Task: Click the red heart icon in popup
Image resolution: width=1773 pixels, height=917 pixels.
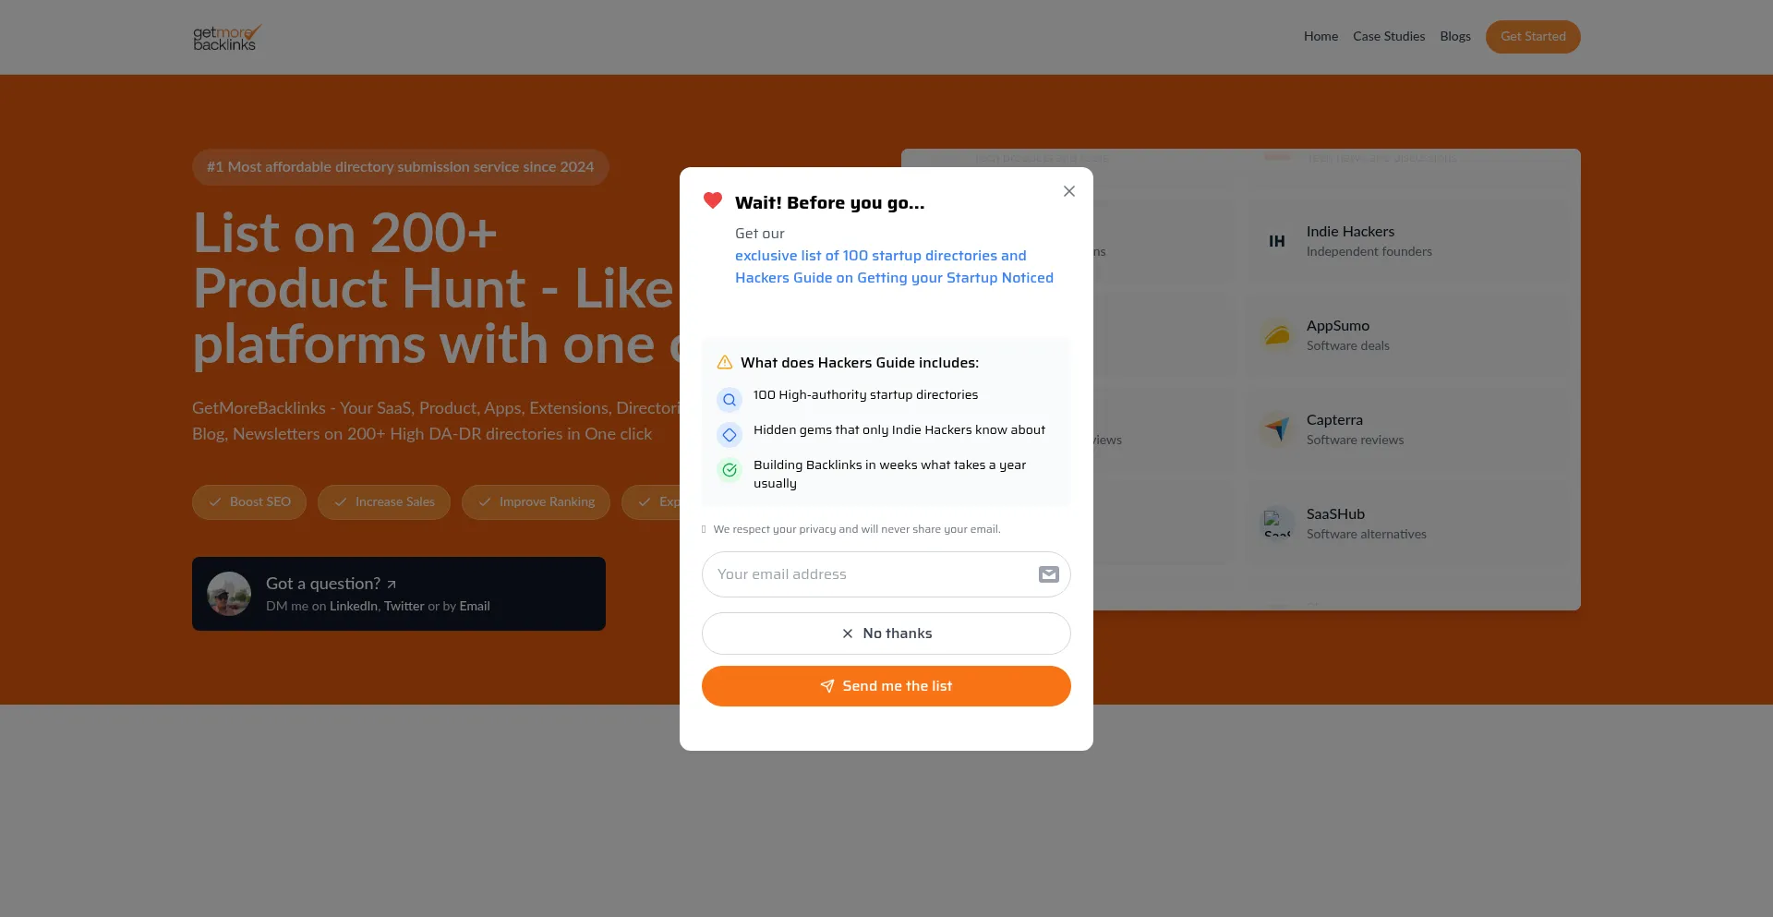Action: pyautogui.click(x=712, y=200)
